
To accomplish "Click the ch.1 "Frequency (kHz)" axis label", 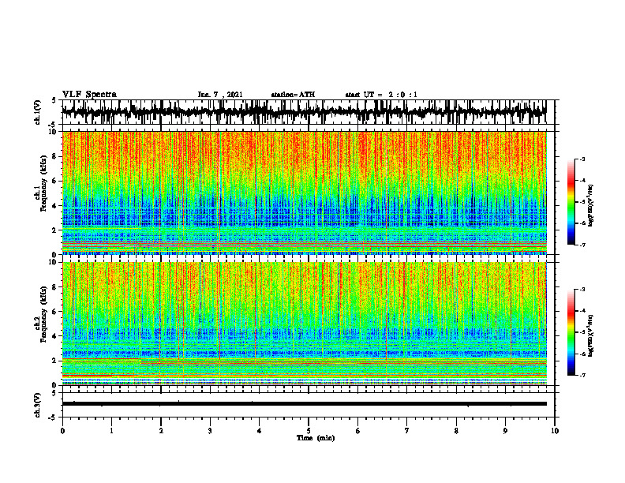I will (44, 184).
